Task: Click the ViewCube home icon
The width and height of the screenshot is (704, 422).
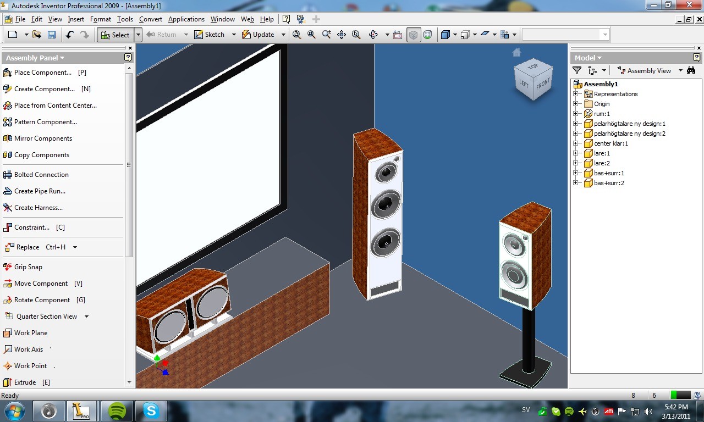Action: click(516, 52)
